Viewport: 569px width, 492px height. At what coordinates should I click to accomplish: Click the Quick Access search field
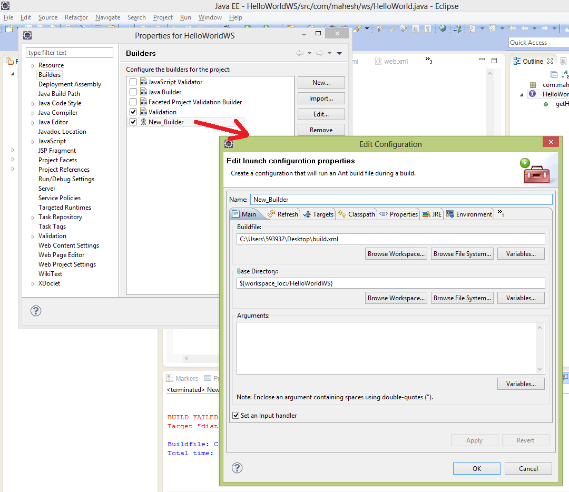(x=539, y=43)
